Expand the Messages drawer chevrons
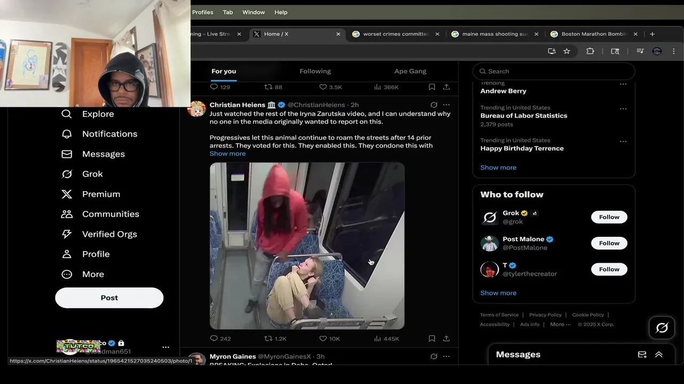Screen dimensions: 684x384 pos(659,355)
